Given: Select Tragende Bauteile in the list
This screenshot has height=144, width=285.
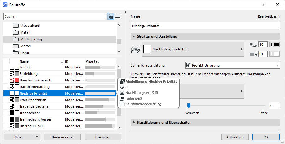Looking at the screenshot, I should (x=34, y=106).
